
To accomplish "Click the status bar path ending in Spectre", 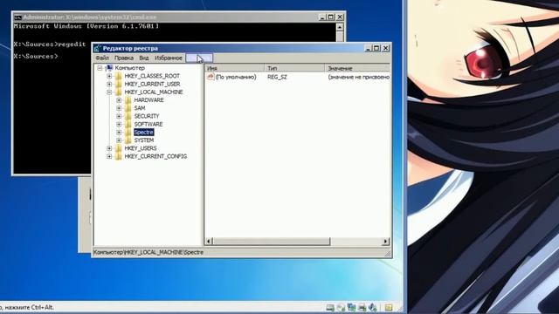I will (x=148, y=252).
